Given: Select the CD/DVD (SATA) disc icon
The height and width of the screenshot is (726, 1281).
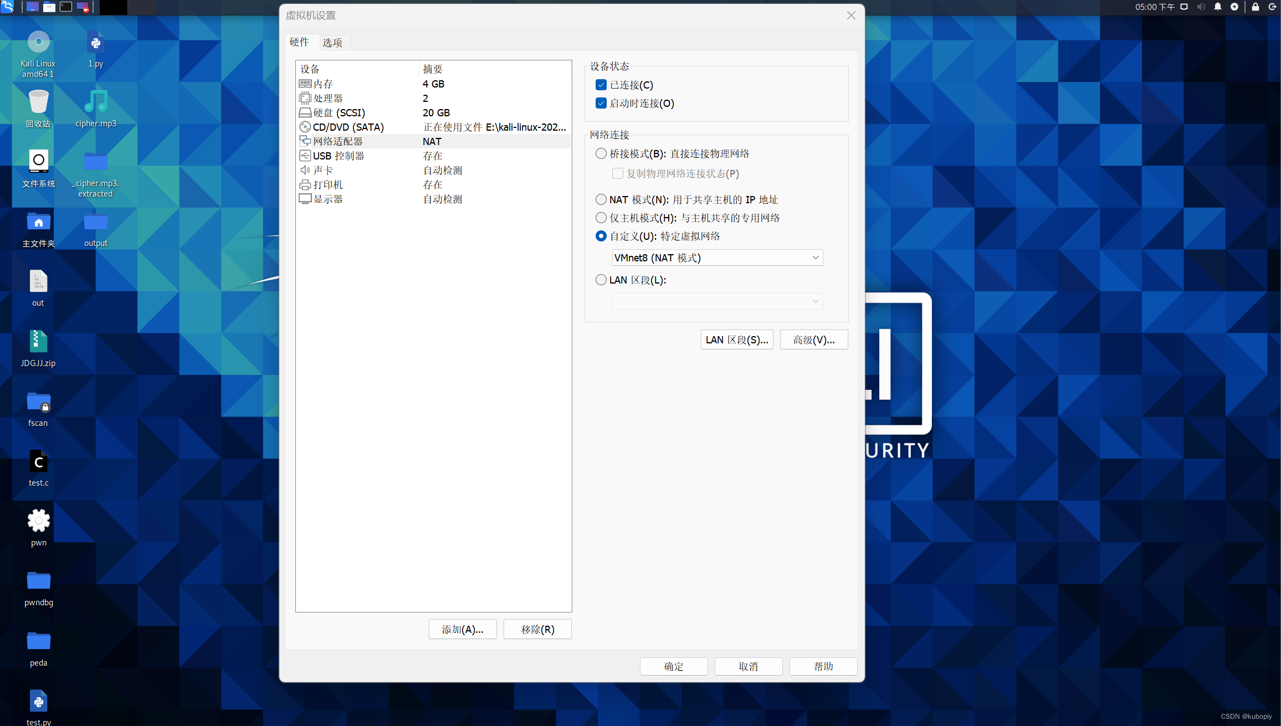Looking at the screenshot, I should (x=305, y=127).
